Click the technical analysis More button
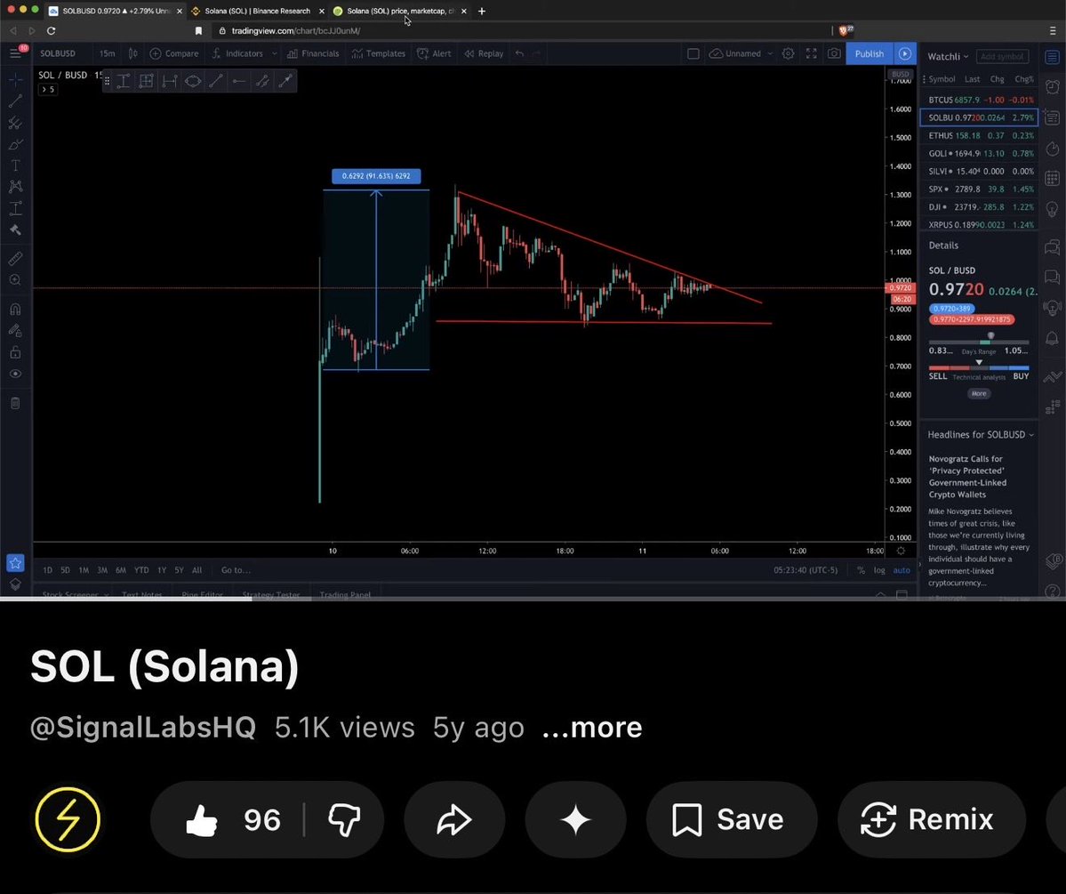Image resolution: width=1066 pixels, height=894 pixels. point(979,393)
